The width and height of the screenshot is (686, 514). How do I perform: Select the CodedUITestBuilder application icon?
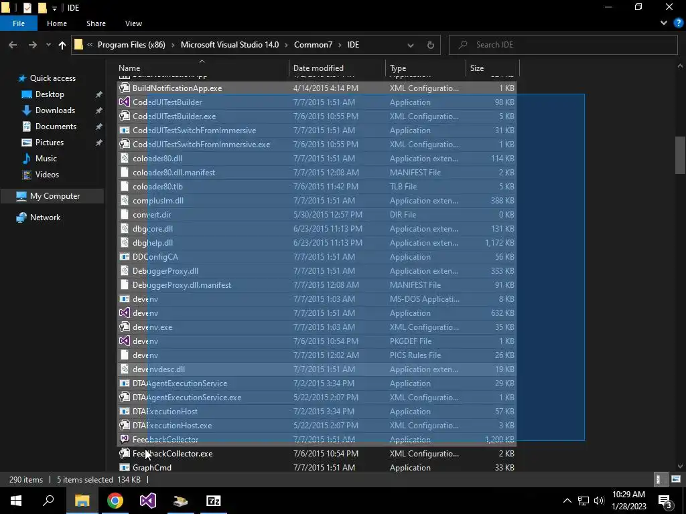[124, 102]
